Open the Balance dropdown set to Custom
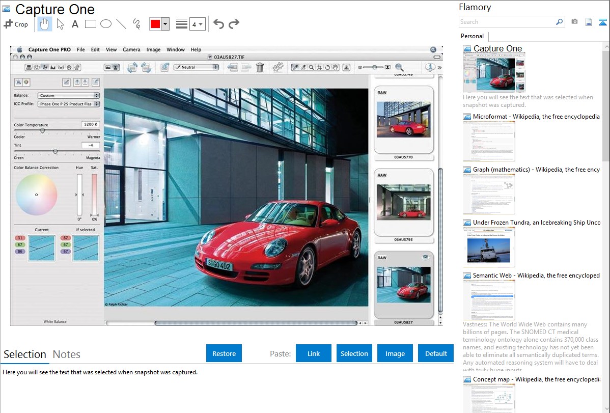This screenshot has width=610, height=413. [68, 95]
